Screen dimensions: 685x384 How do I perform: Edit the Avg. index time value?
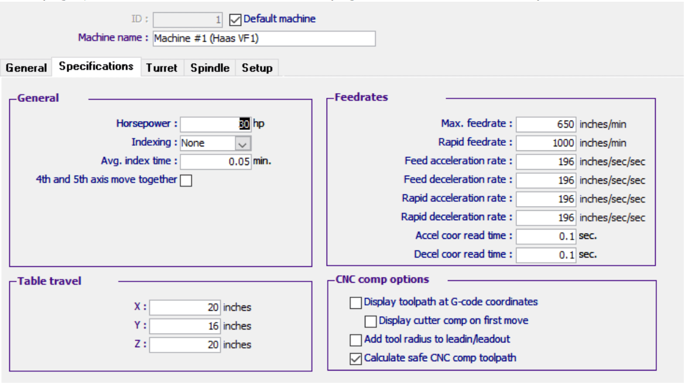(217, 161)
